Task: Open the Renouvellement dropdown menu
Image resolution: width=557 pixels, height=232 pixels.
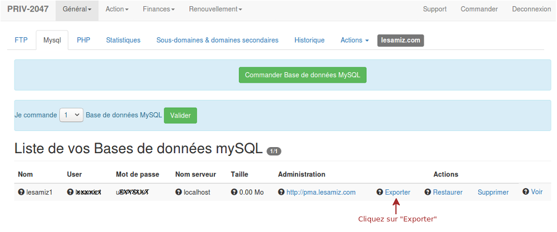Action: (215, 9)
